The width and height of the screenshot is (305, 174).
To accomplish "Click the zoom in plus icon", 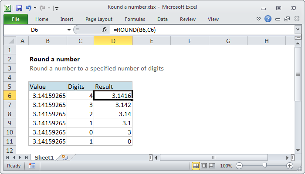I will point(289,166).
